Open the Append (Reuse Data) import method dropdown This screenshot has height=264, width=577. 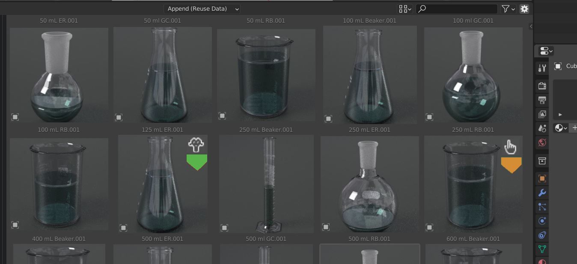[202, 9]
